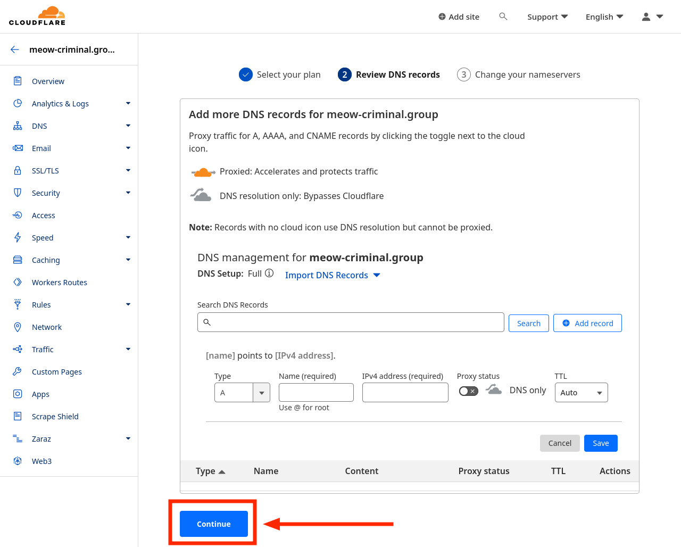Click the IPv4 address input field
The width and height of the screenshot is (681, 547).
coord(405,393)
